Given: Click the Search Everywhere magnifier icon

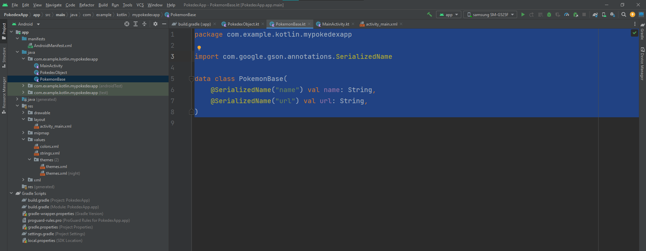Looking at the screenshot, I should 623,14.
